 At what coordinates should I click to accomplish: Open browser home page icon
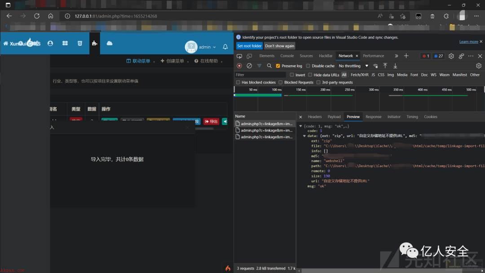(51, 16)
